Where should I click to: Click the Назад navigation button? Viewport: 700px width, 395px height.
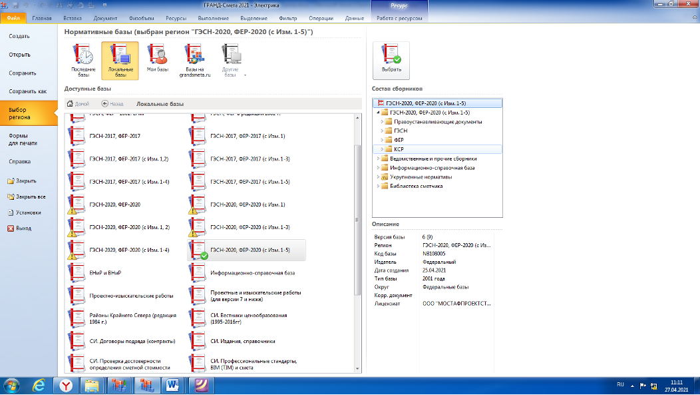[112, 104]
